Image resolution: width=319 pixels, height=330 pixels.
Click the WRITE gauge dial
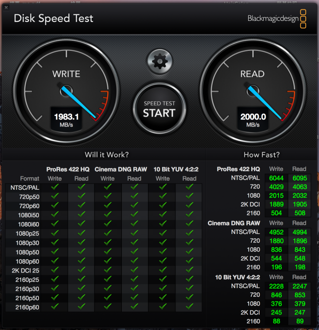66,91
